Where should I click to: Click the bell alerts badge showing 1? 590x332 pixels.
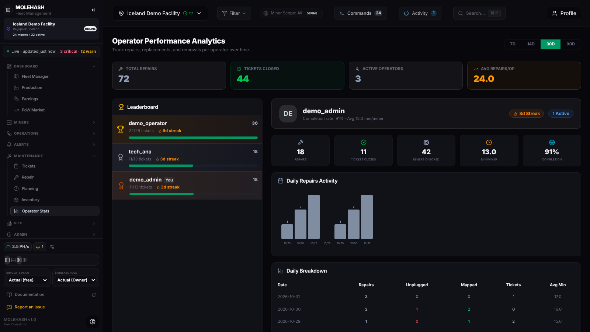[x=40, y=247]
